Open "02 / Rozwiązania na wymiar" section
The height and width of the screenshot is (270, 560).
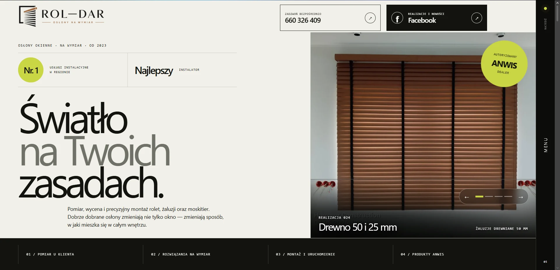tap(181, 254)
